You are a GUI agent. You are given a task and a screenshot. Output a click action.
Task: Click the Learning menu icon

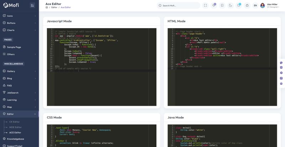click(4, 100)
